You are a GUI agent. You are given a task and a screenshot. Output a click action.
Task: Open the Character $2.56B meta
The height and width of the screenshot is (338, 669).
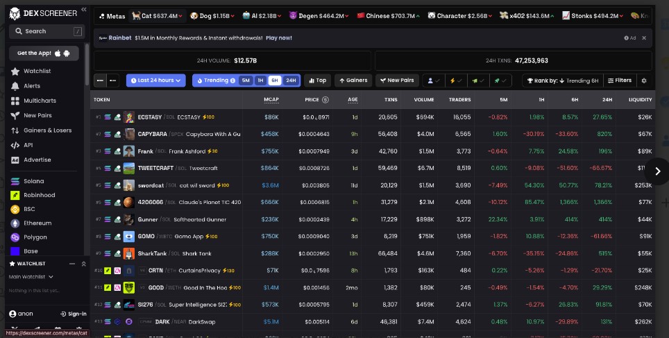click(459, 16)
